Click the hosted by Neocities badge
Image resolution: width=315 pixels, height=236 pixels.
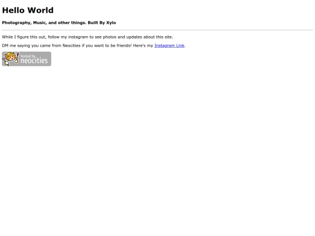pyautogui.click(x=26, y=59)
